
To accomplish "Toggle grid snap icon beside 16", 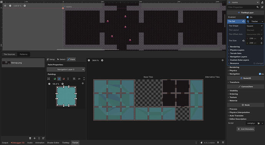I will click(74, 79).
